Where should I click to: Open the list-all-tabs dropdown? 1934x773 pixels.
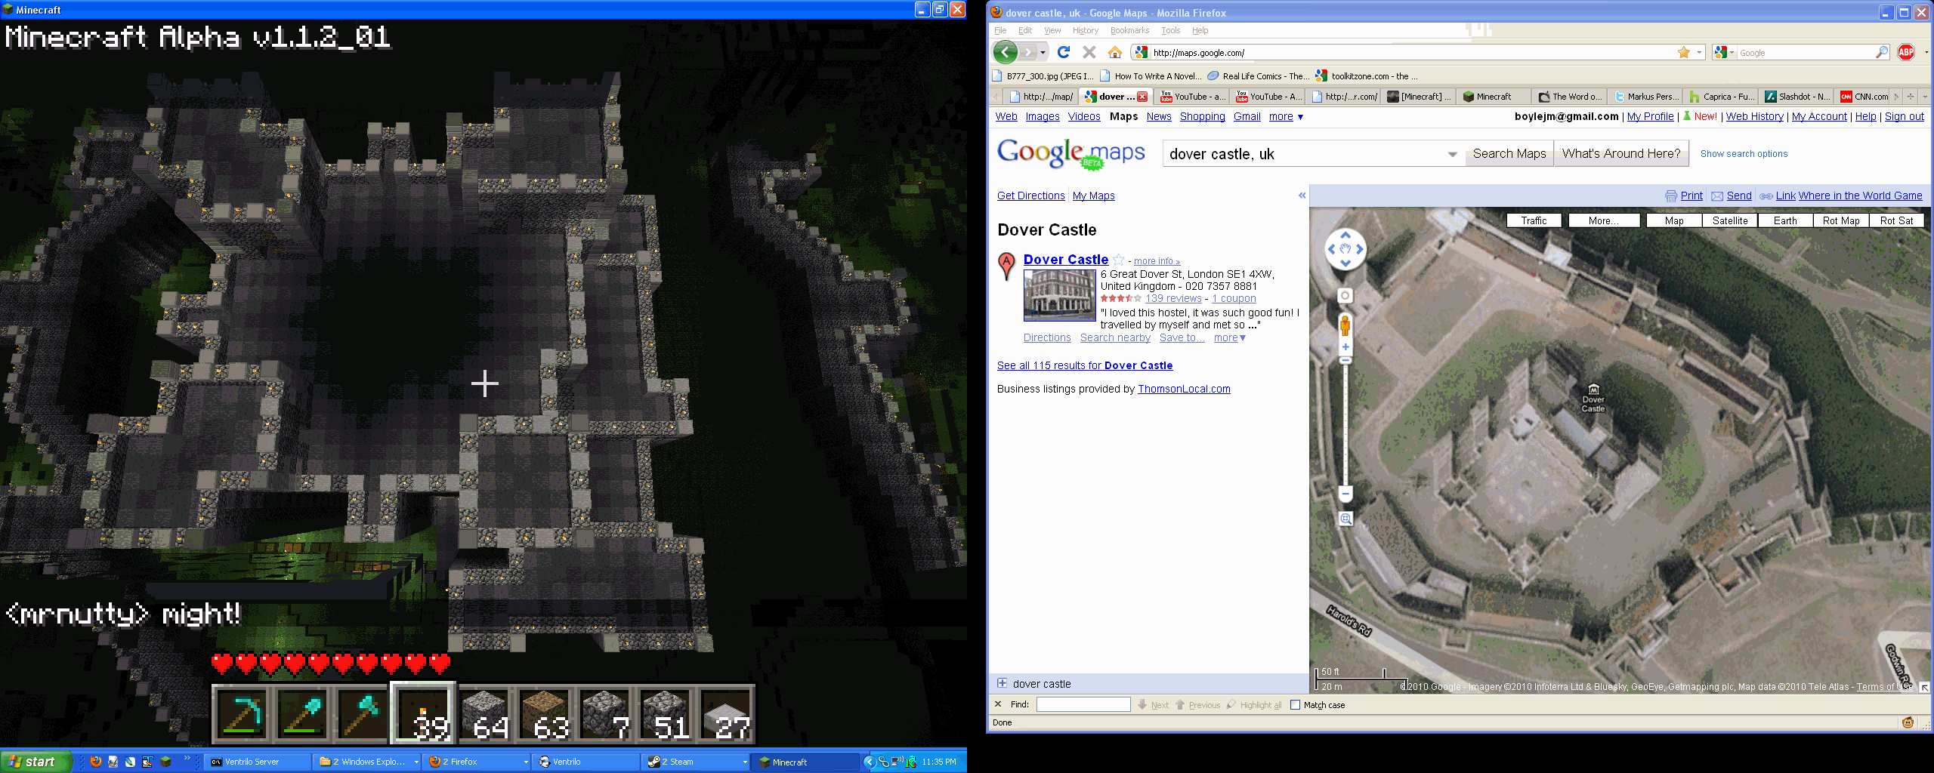pyautogui.click(x=1925, y=97)
